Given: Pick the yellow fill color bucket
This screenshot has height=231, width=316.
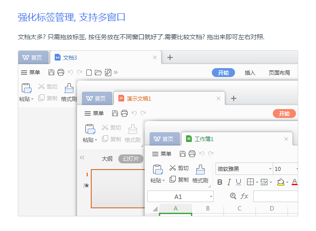Looking at the screenshot, I should point(280,182).
